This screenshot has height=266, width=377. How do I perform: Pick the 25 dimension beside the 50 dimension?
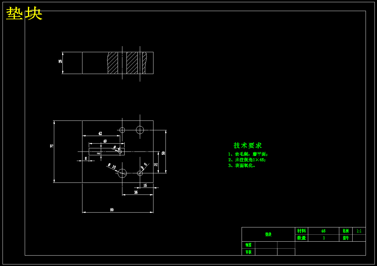[156, 164]
